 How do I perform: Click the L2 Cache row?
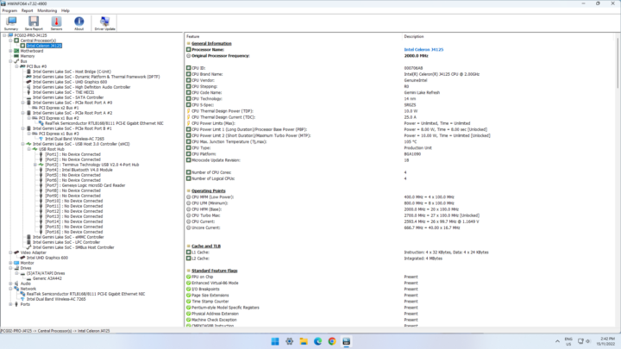coord(400,259)
